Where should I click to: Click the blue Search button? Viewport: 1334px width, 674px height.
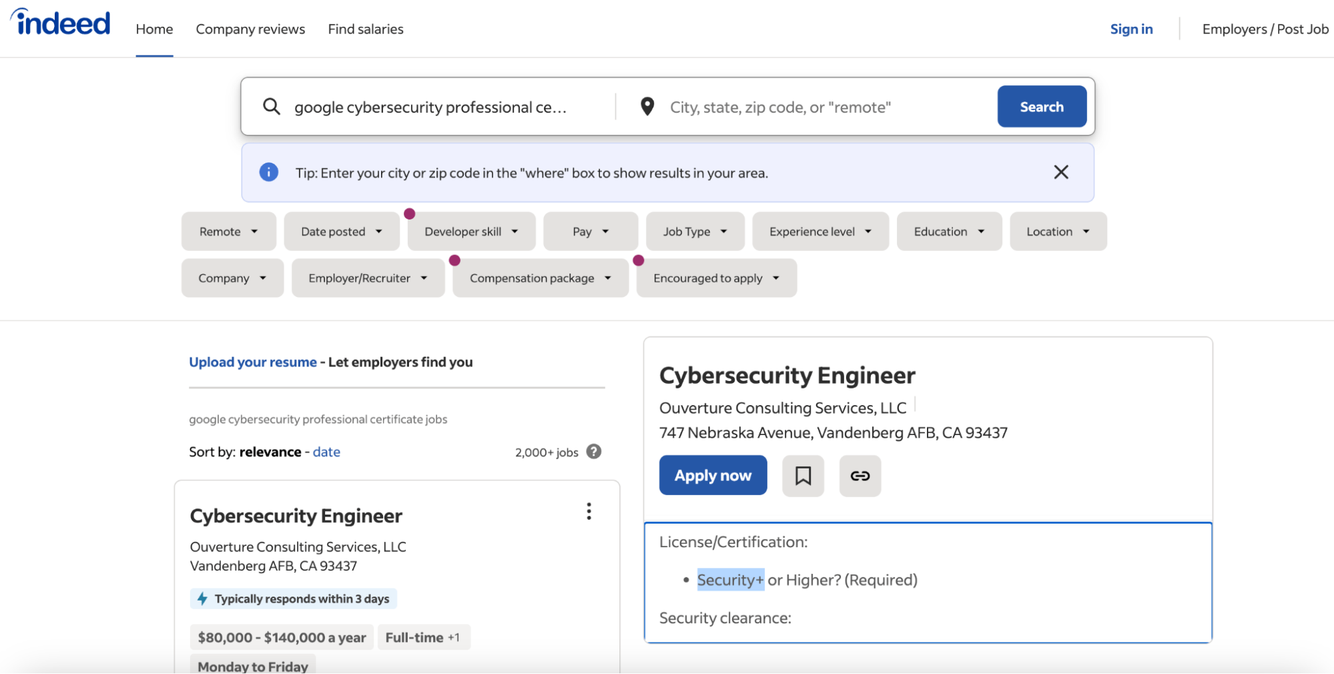(x=1042, y=106)
